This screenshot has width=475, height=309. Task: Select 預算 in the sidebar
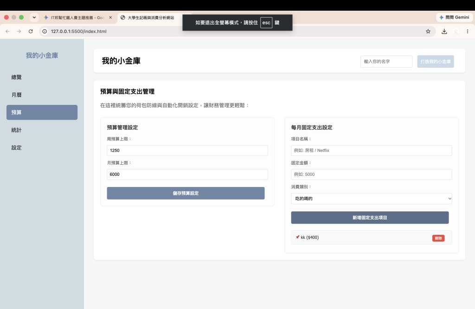point(42,112)
